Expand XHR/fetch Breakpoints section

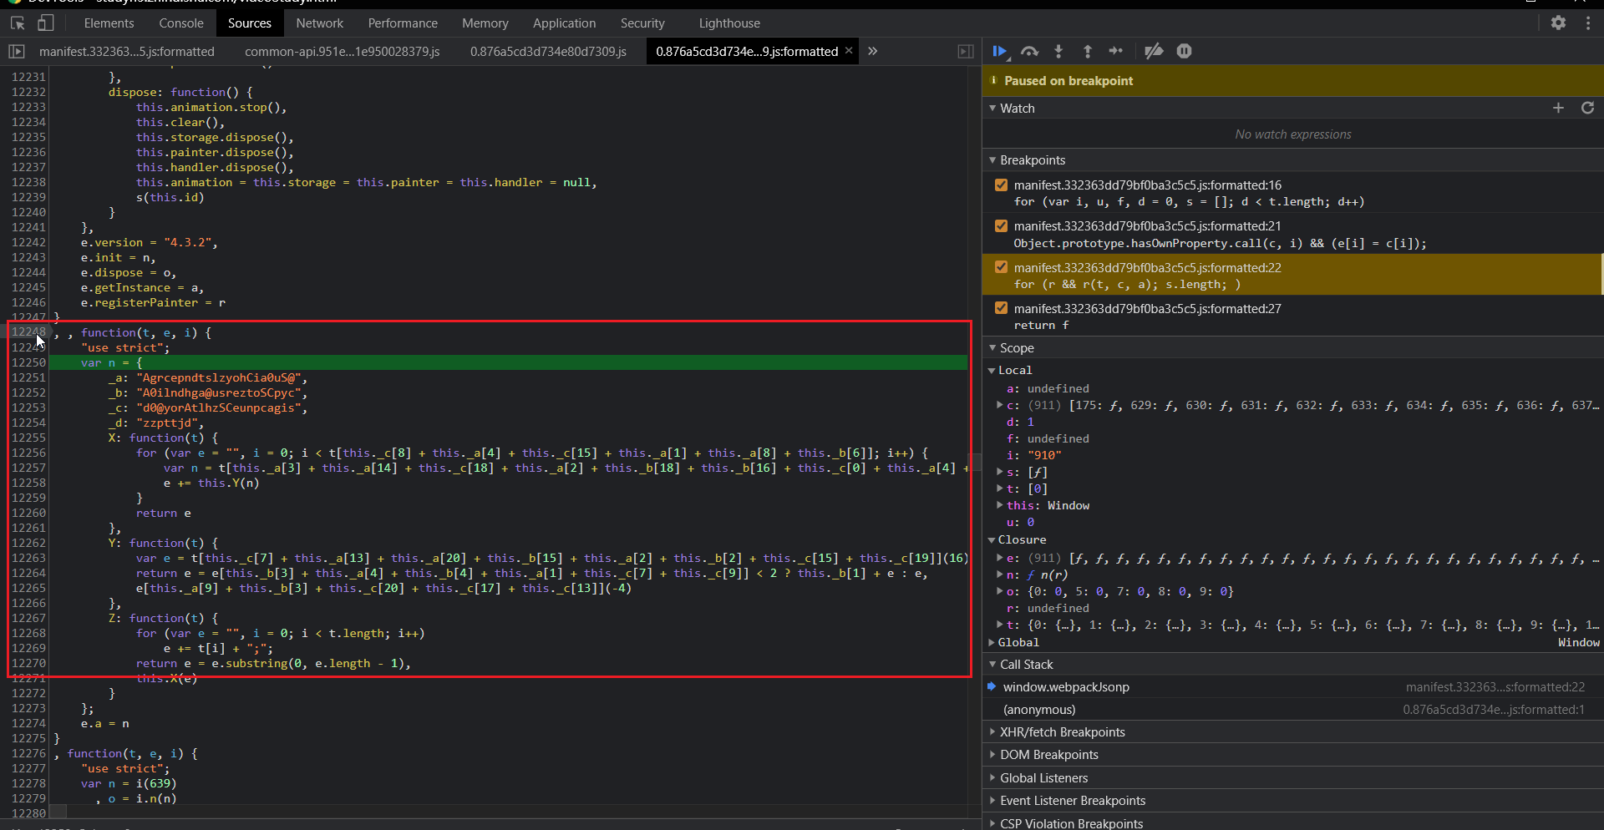click(x=1062, y=732)
